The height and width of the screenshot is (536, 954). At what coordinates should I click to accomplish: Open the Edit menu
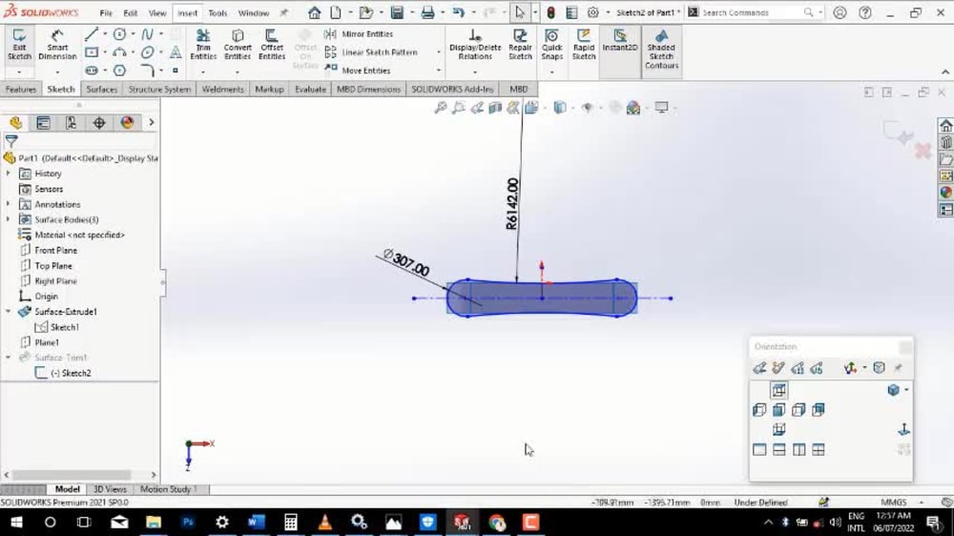(130, 12)
